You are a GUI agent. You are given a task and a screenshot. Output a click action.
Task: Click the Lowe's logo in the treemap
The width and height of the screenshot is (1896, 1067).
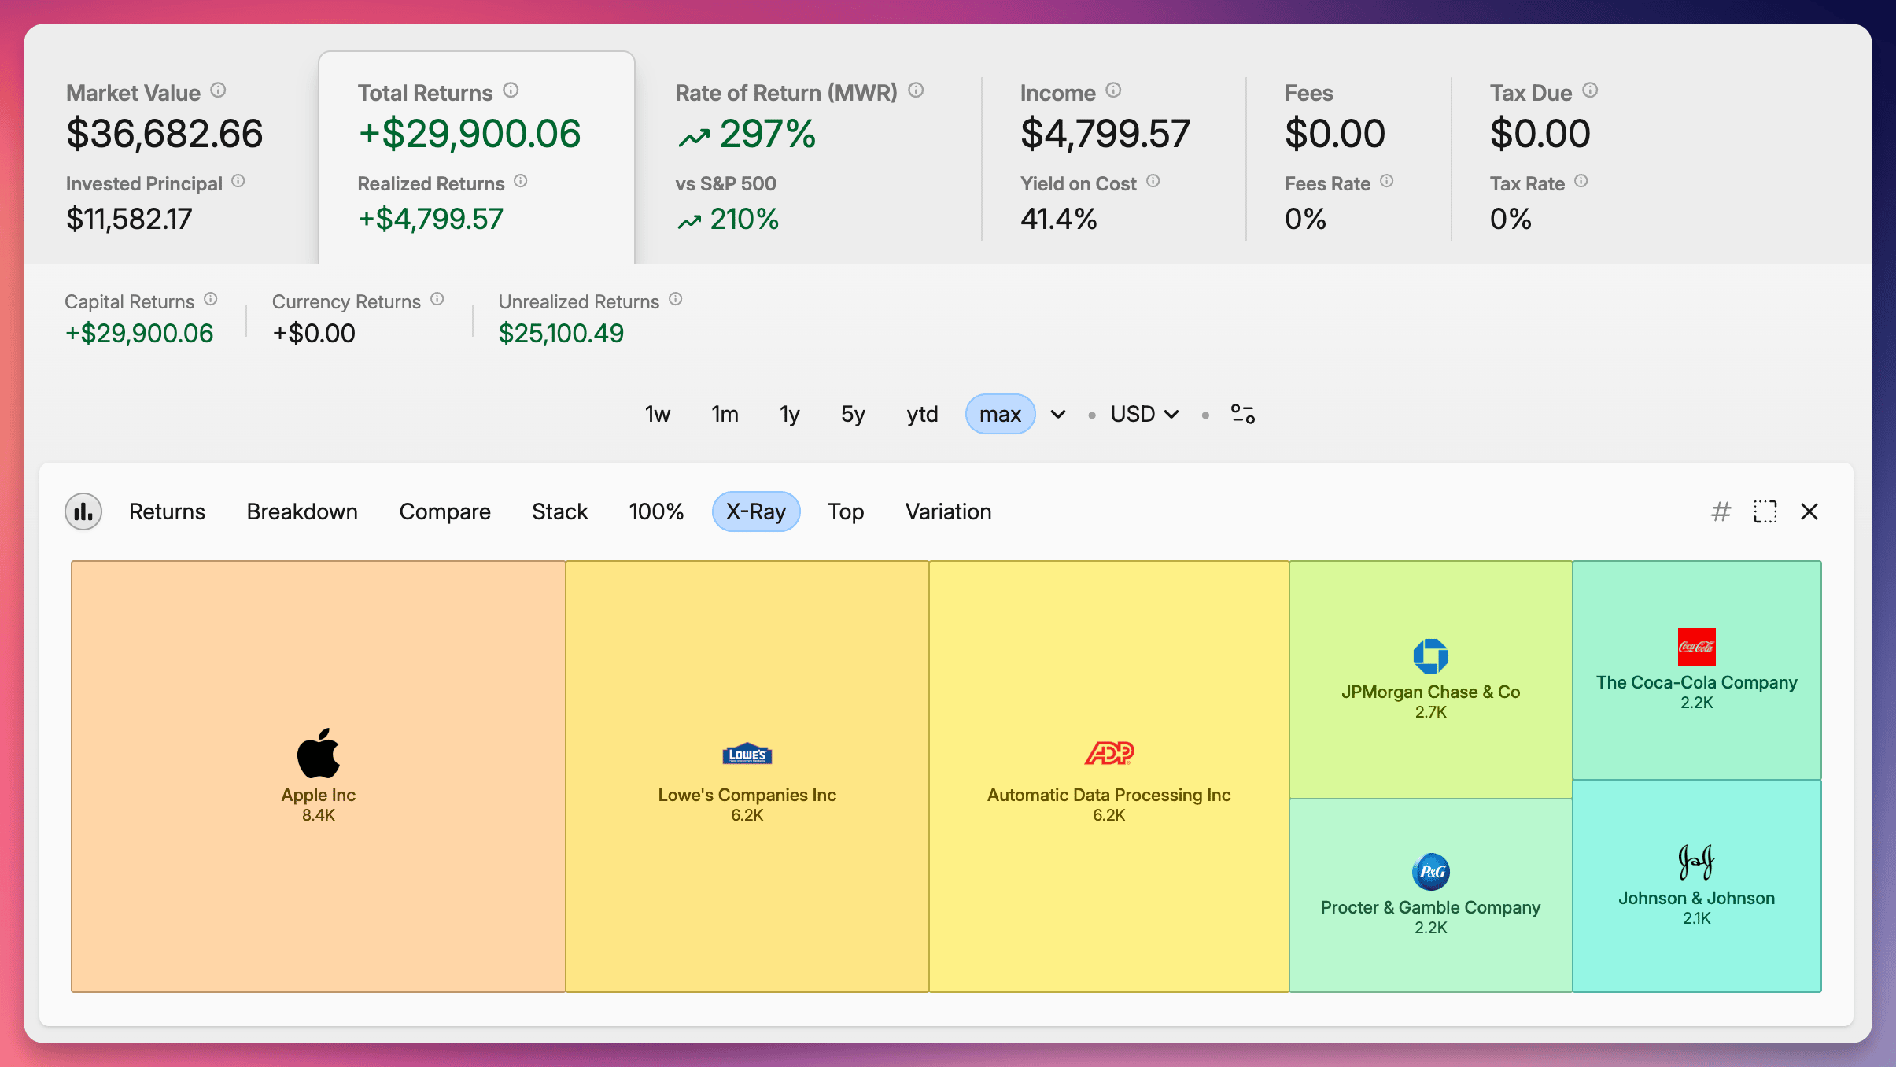pos(747,754)
